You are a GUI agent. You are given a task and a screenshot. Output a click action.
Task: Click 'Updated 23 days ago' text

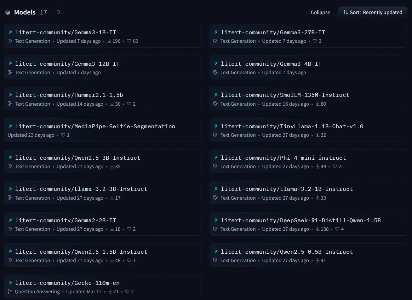click(31, 135)
